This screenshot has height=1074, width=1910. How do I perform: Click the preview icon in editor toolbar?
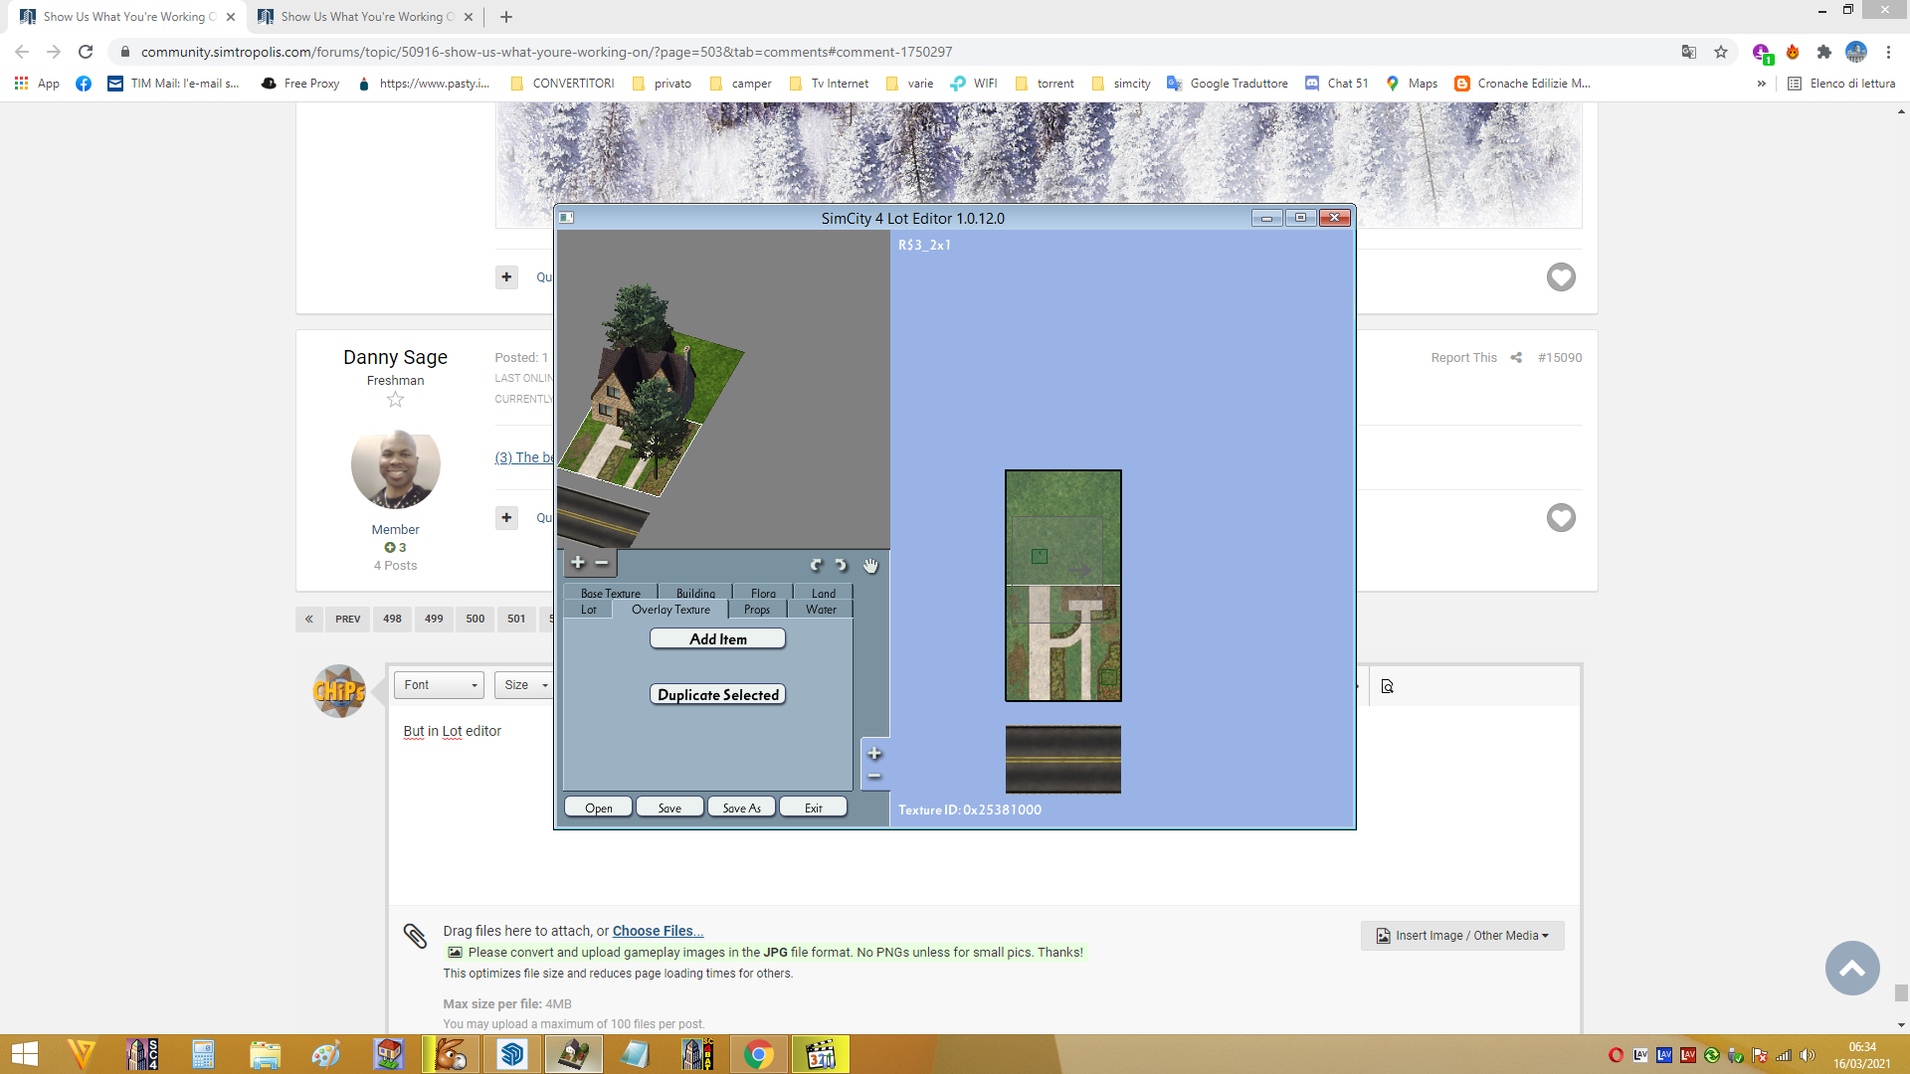click(x=1388, y=686)
